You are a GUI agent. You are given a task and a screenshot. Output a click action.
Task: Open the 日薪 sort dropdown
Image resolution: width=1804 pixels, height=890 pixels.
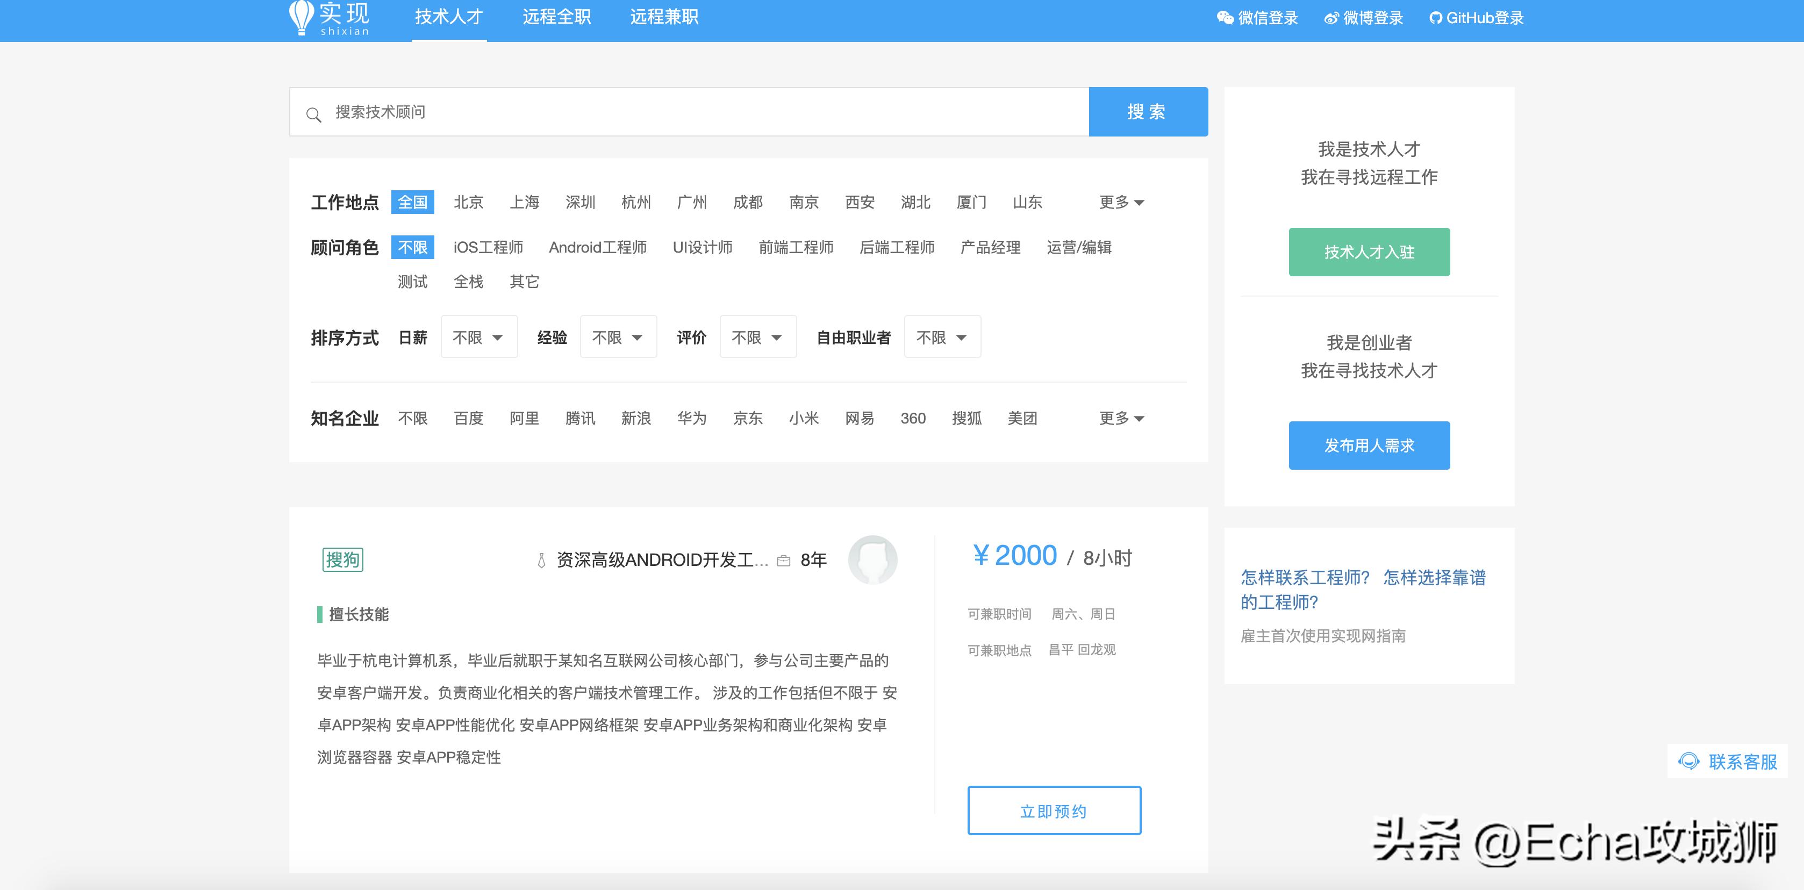tap(479, 337)
